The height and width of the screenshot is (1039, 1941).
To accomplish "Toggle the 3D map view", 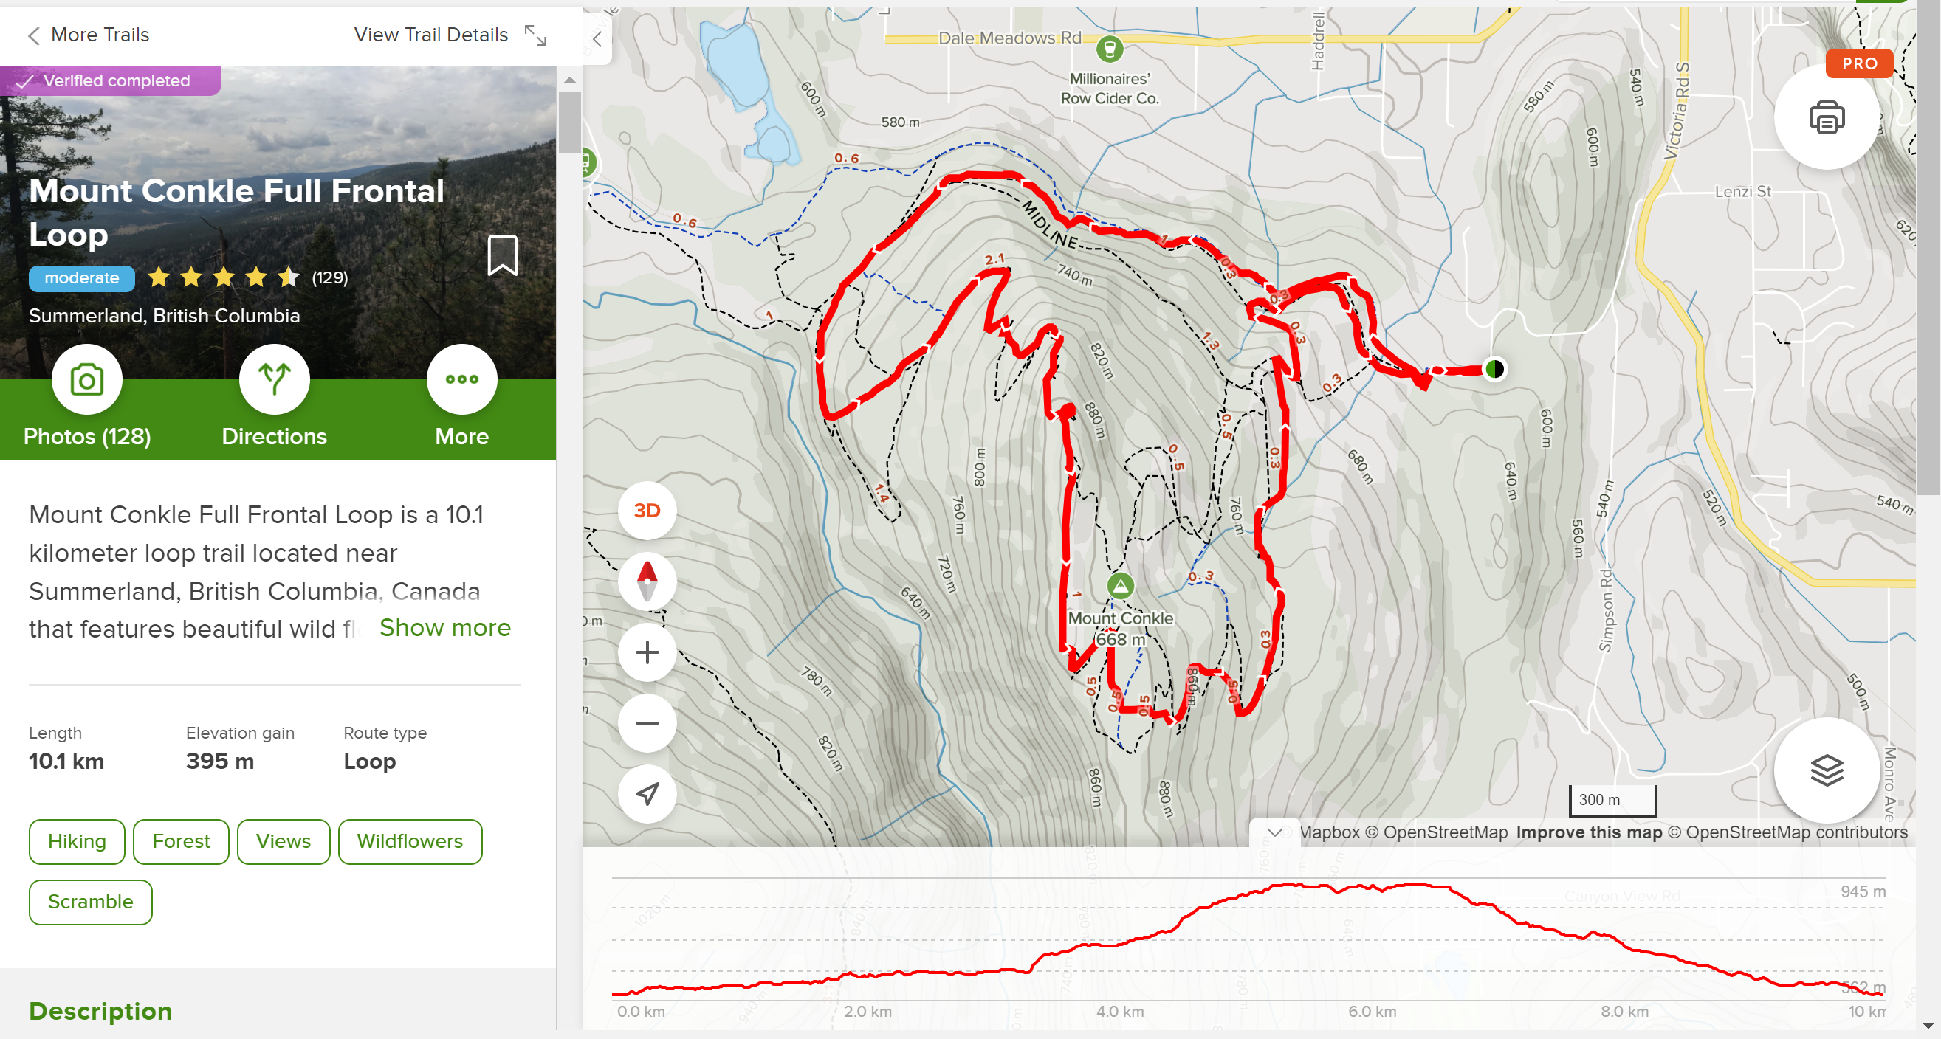I will point(647,511).
